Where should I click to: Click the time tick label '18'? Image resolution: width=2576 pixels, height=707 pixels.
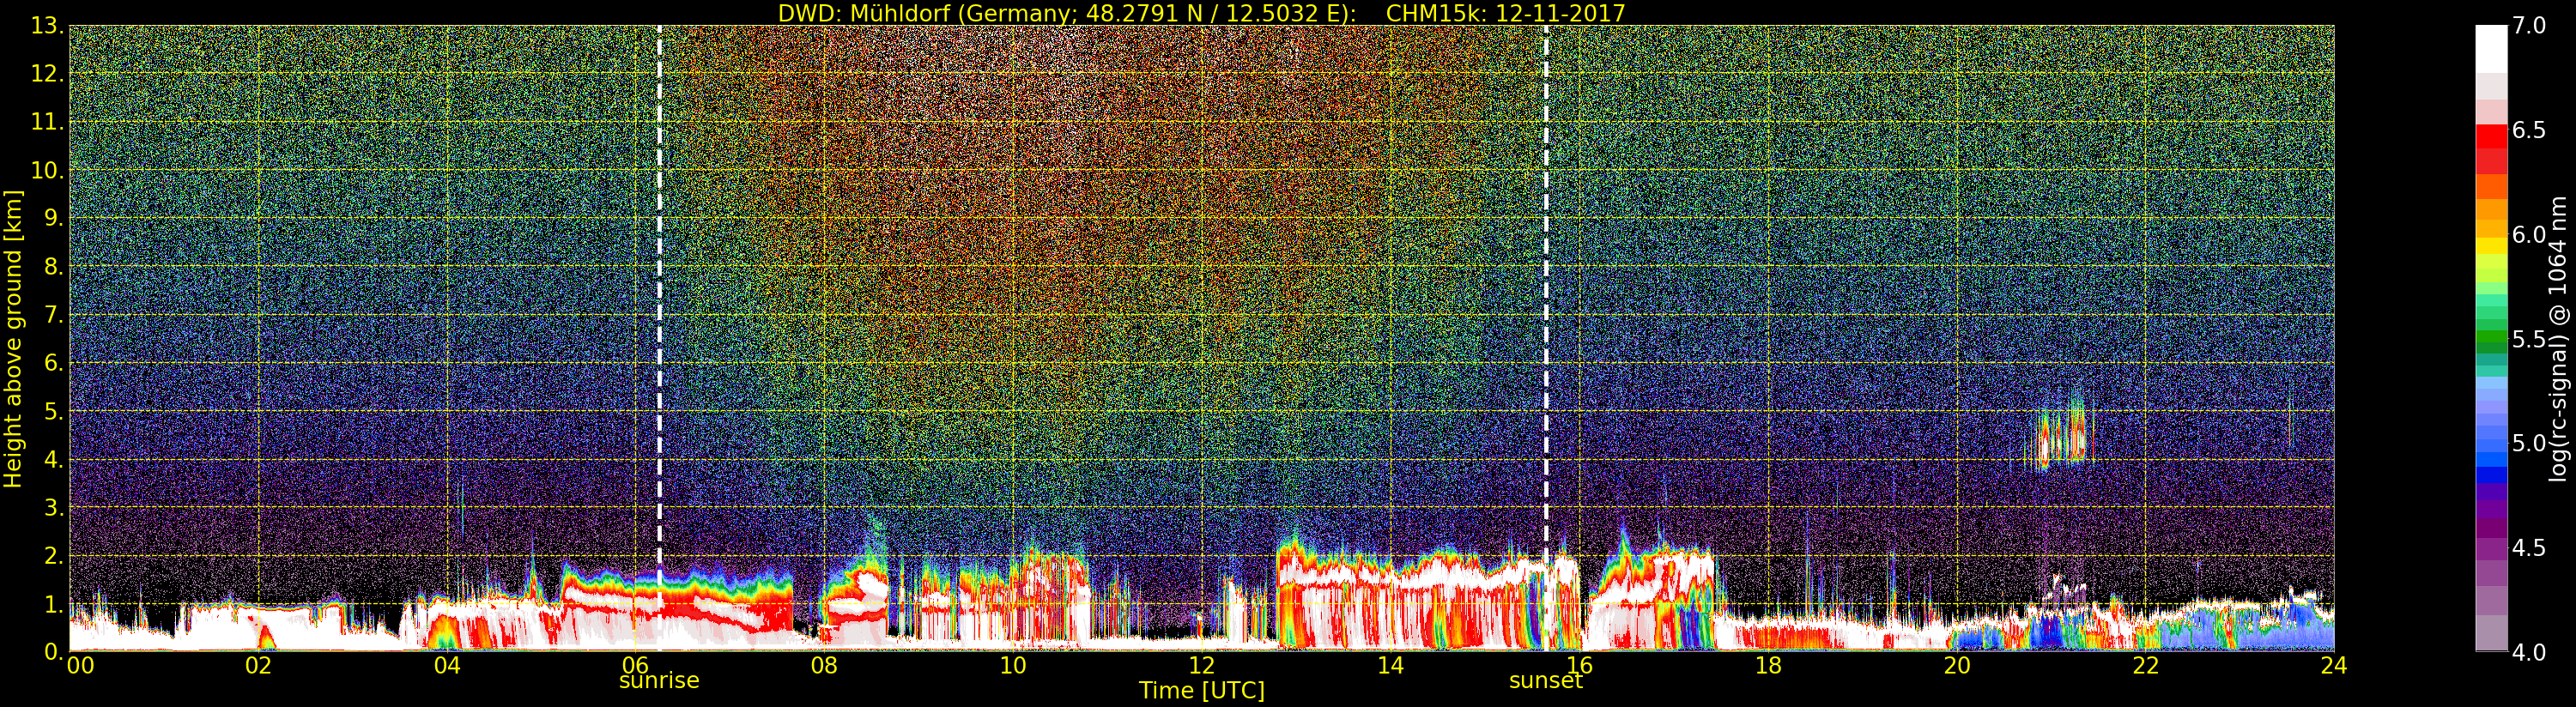point(1768,665)
